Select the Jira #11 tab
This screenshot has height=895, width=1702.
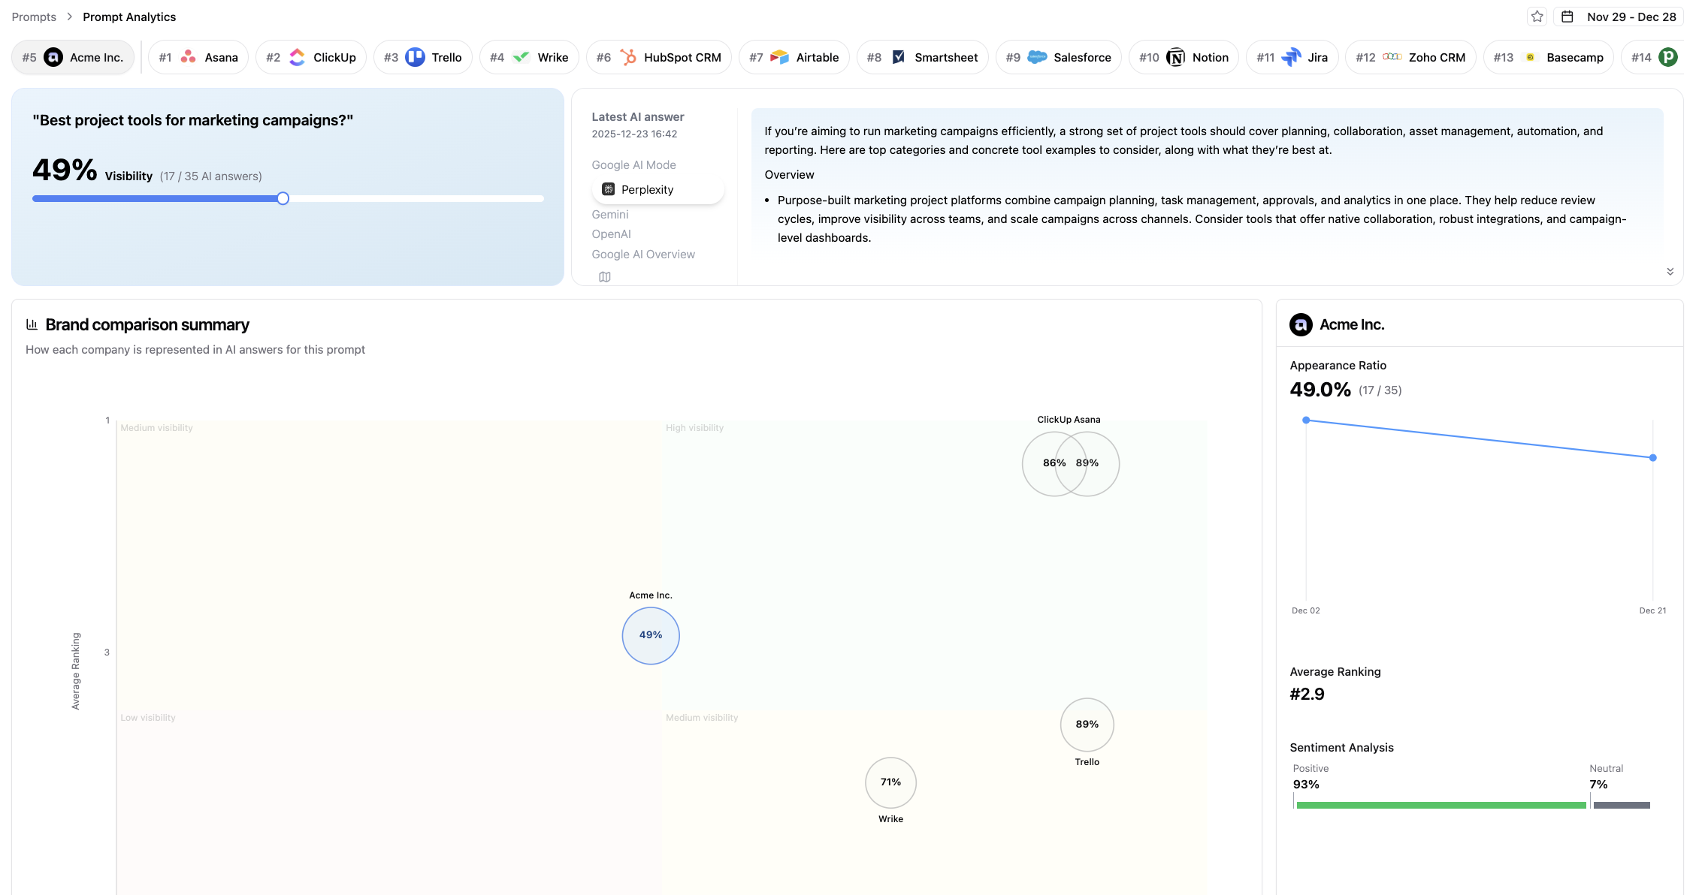(1292, 57)
